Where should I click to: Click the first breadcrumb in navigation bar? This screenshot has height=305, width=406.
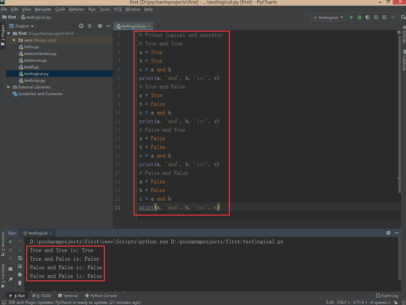pyautogui.click(x=9, y=17)
